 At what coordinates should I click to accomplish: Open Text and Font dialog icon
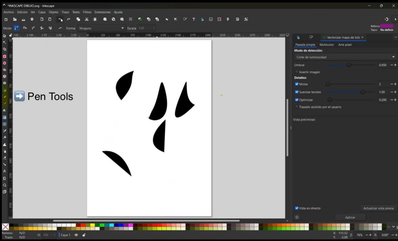194,19
